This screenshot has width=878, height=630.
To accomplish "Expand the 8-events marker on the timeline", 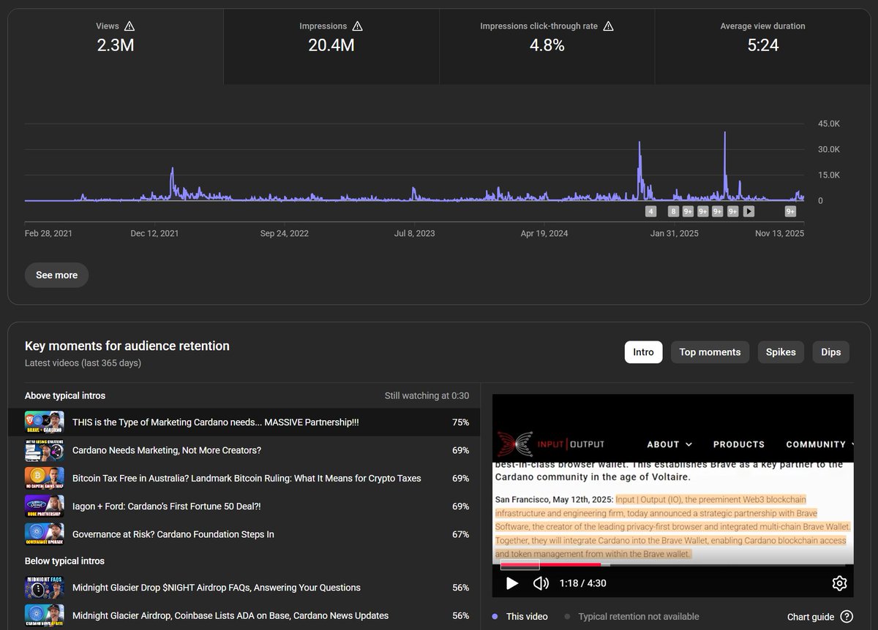I will 673,210.
